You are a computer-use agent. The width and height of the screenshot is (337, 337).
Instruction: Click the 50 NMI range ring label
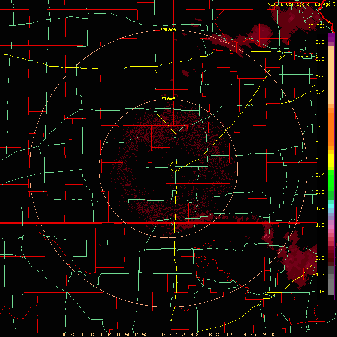point(168,99)
